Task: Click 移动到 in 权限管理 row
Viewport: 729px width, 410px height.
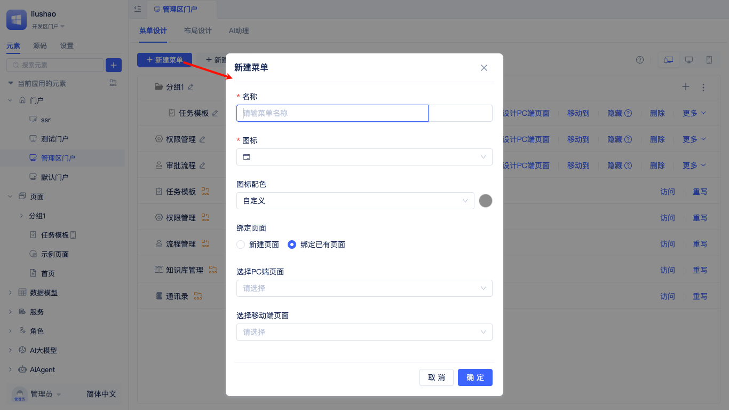Action: pyautogui.click(x=579, y=139)
